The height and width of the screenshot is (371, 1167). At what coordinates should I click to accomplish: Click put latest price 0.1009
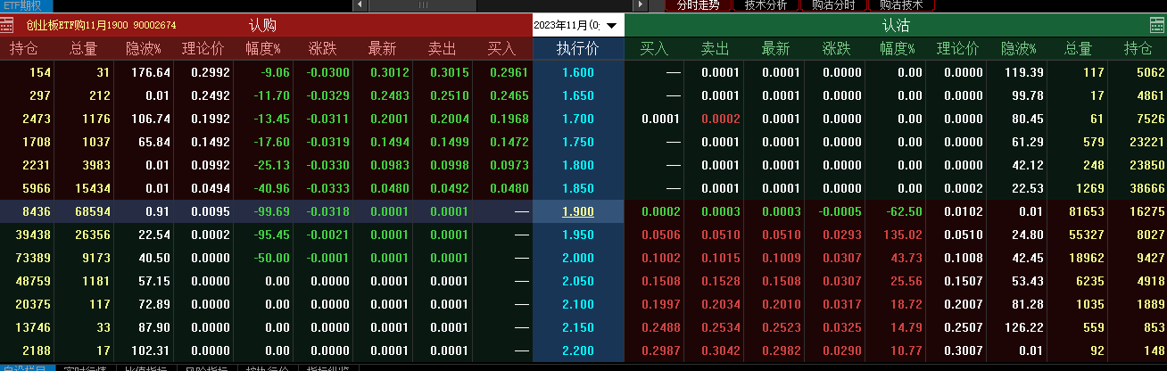click(782, 258)
